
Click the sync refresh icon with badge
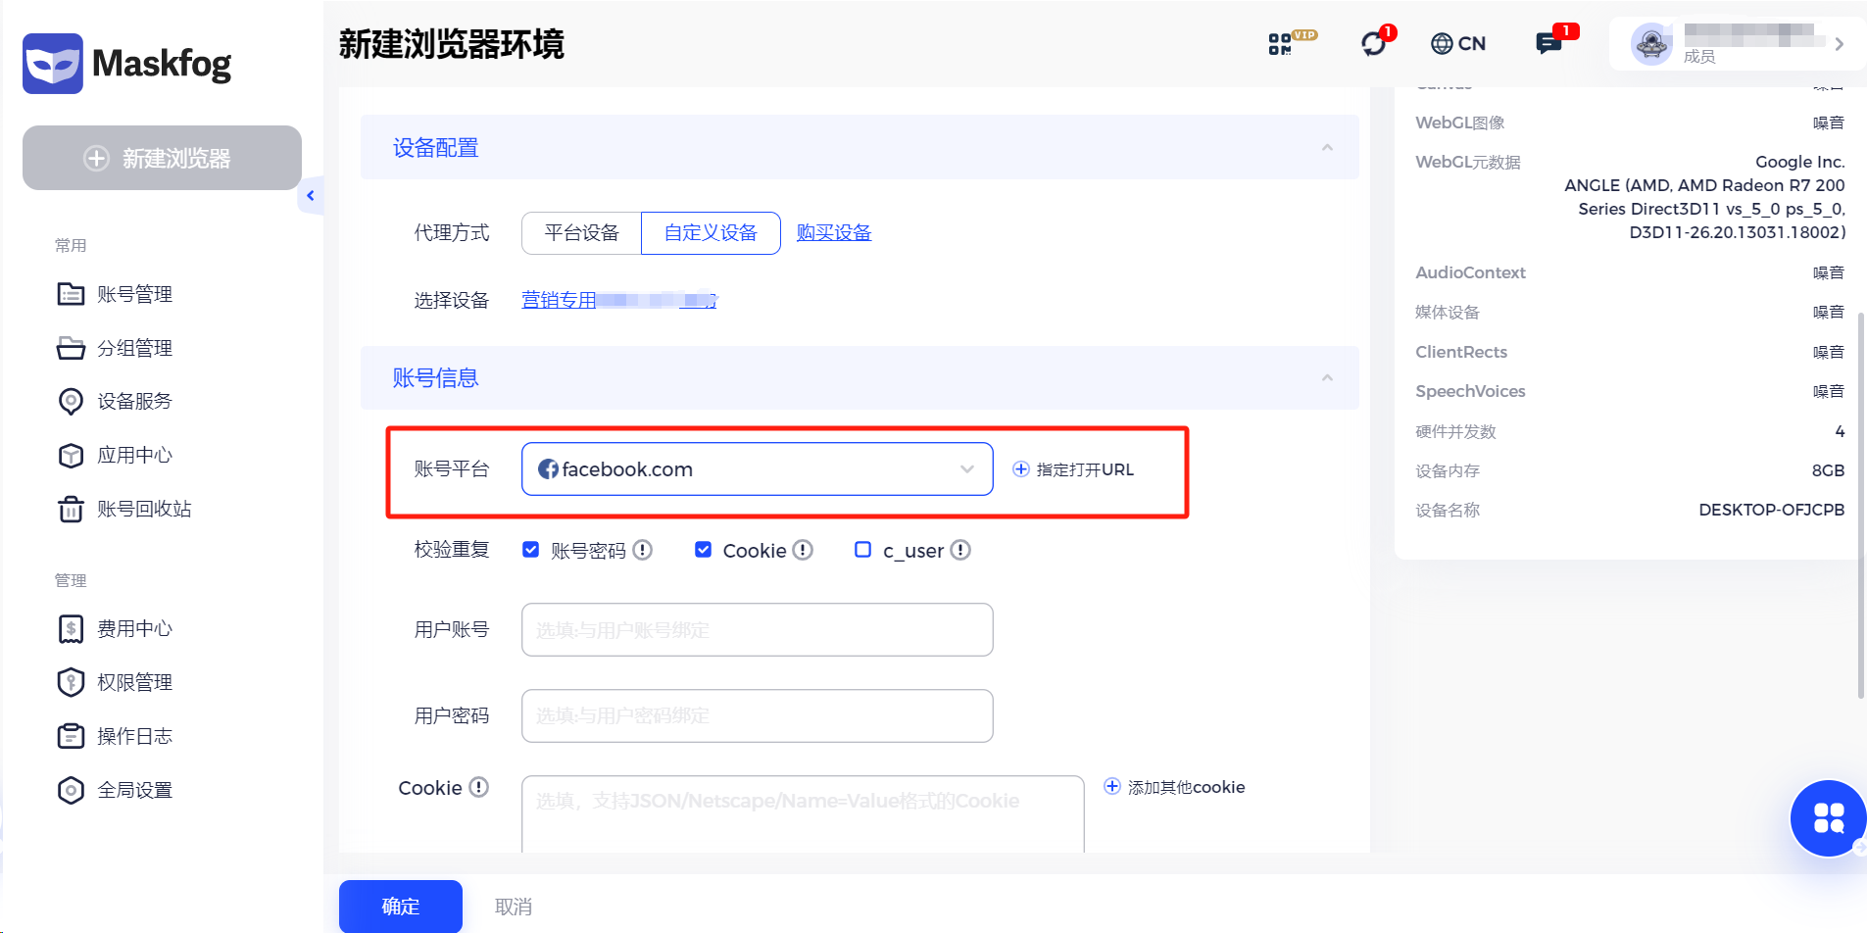click(1374, 44)
